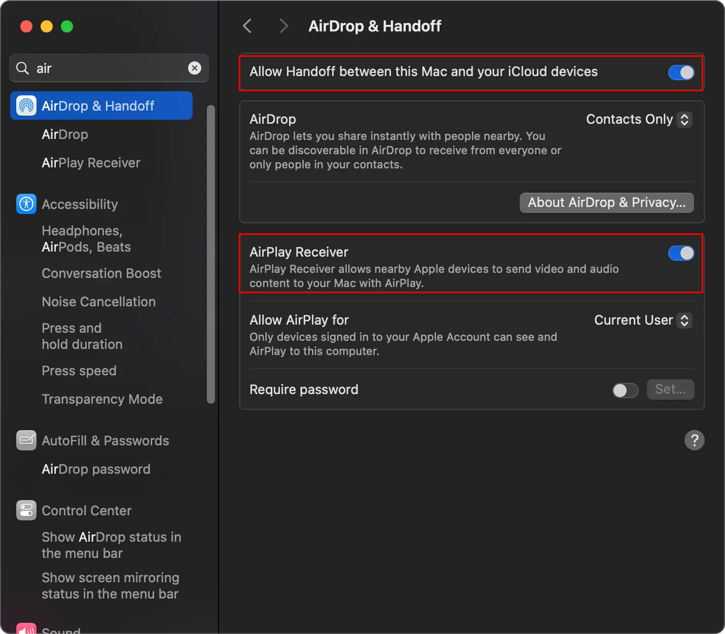The image size is (725, 634).
Task: Click the sidebar vertical scrollbar
Action: coord(211,254)
